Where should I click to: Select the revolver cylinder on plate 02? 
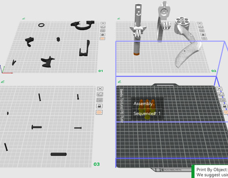pos(182,23)
